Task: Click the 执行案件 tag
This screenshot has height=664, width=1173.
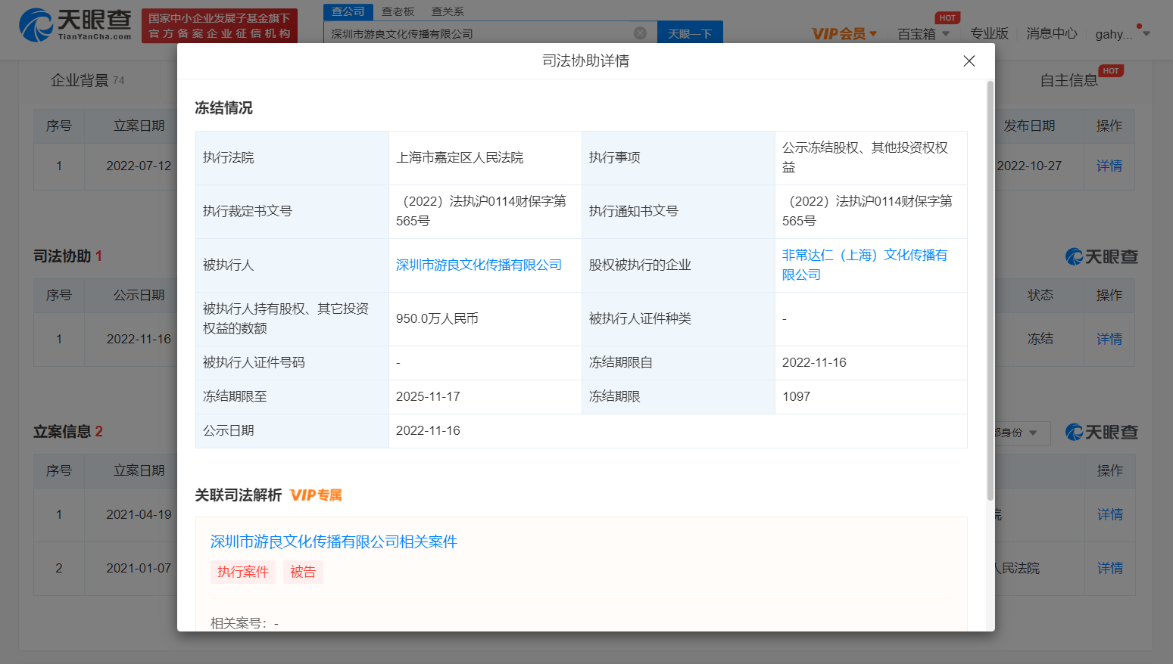Action: tap(243, 572)
